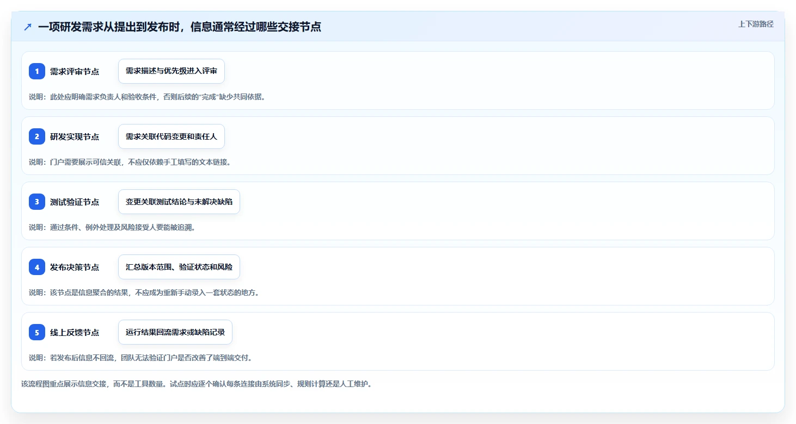Select the 需求关联代码变更和责任人 box
Image resolution: width=796 pixels, height=424 pixels.
pos(172,136)
